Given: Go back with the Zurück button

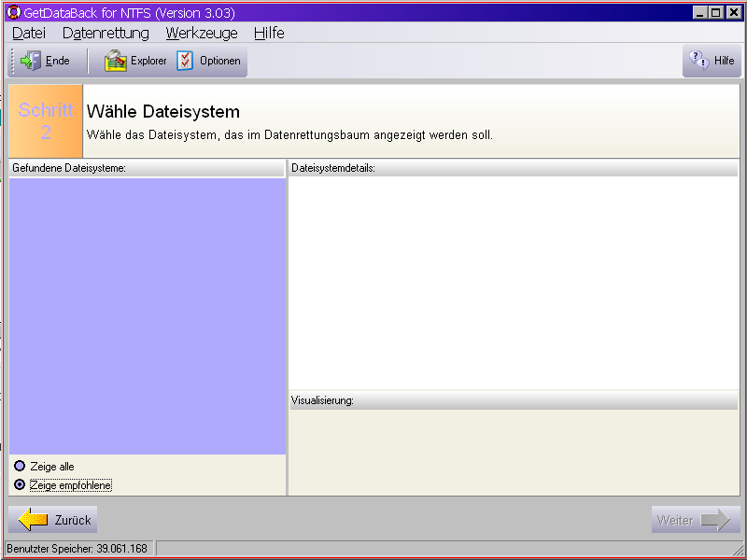Looking at the screenshot, I should pyautogui.click(x=53, y=520).
